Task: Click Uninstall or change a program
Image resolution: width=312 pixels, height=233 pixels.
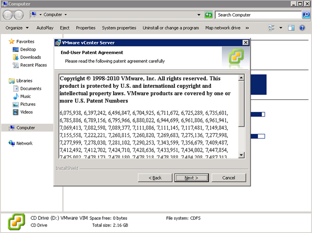Action: coord(171,28)
